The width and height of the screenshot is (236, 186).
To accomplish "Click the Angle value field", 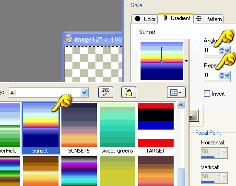I will (x=212, y=50).
